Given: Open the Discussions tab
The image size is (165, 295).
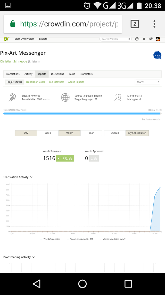Looking at the screenshot, I should tap(57, 74).
